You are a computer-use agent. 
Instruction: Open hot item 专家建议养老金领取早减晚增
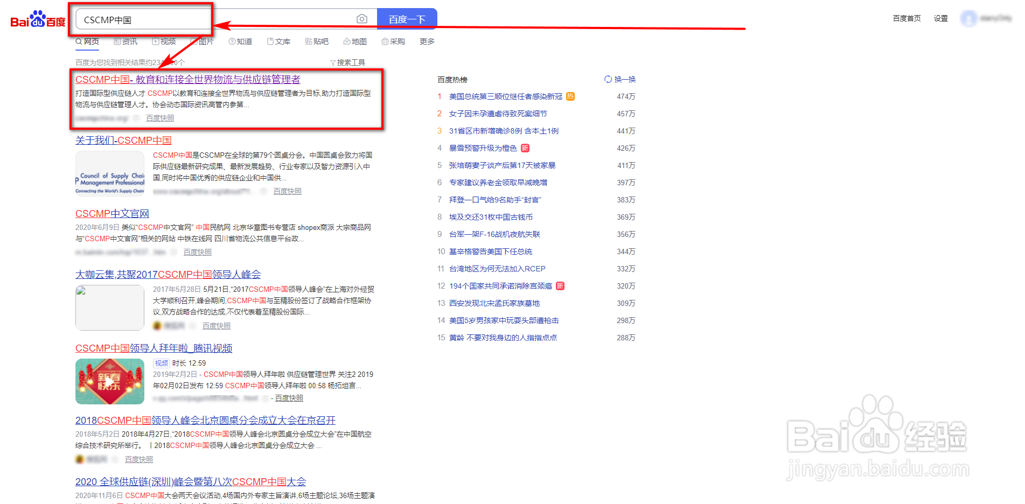(498, 183)
